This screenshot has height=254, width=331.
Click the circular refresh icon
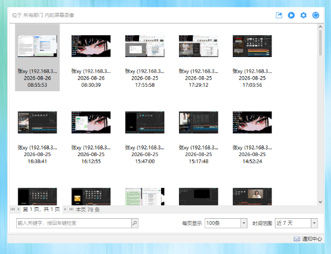pyautogui.click(x=316, y=15)
